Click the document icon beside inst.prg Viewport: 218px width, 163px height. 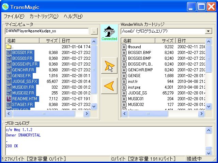point(124,87)
